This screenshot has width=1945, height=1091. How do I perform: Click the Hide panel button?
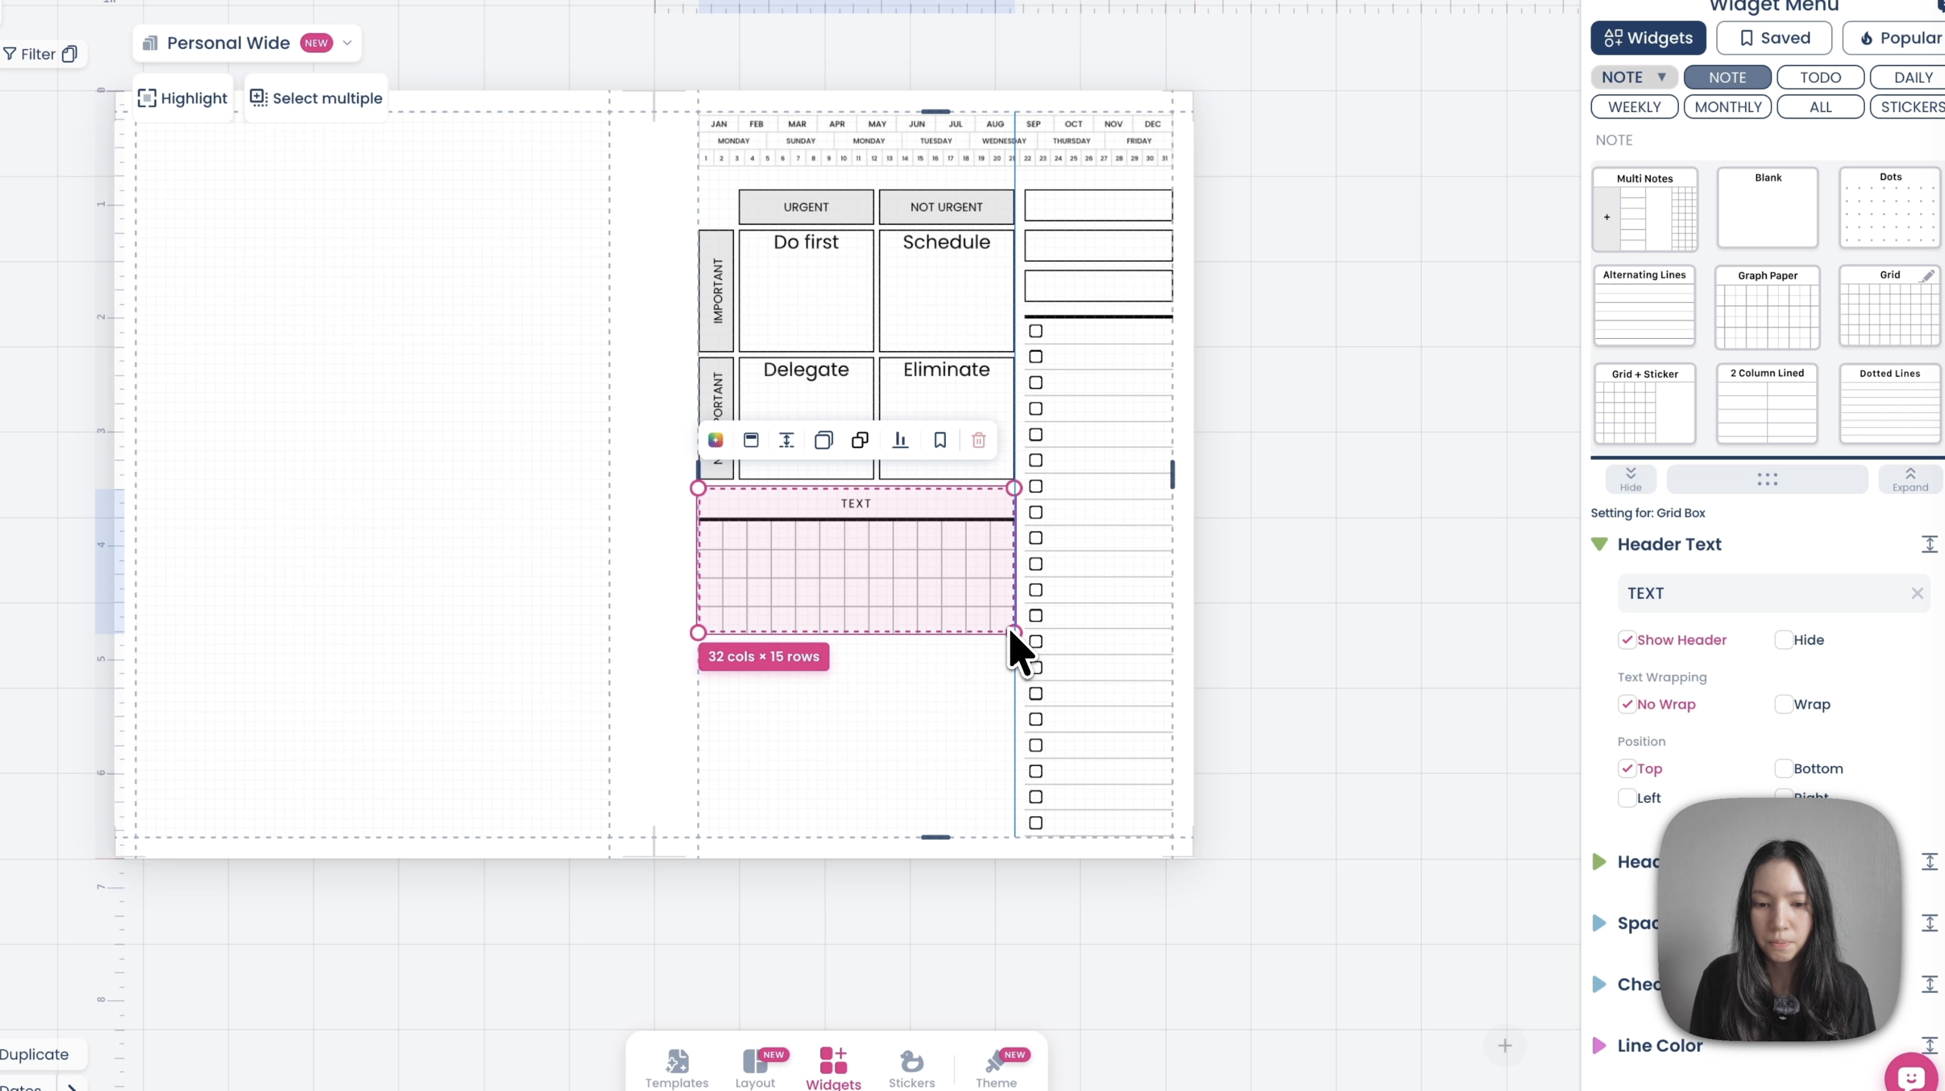1631,480
